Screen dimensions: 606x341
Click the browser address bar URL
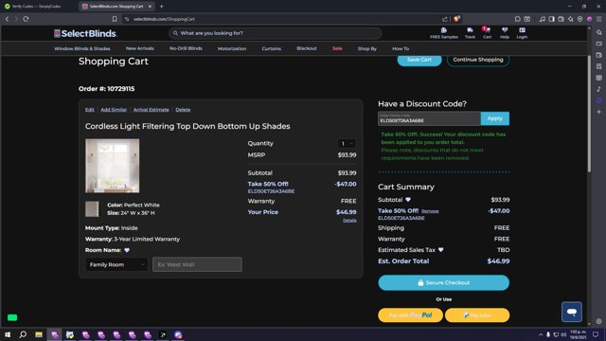tap(164, 19)
